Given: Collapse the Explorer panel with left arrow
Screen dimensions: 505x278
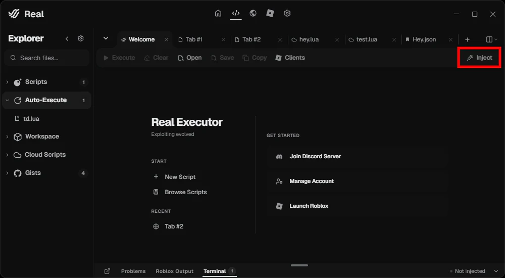Looking at the screenshot, I should [x=67, y=39].
